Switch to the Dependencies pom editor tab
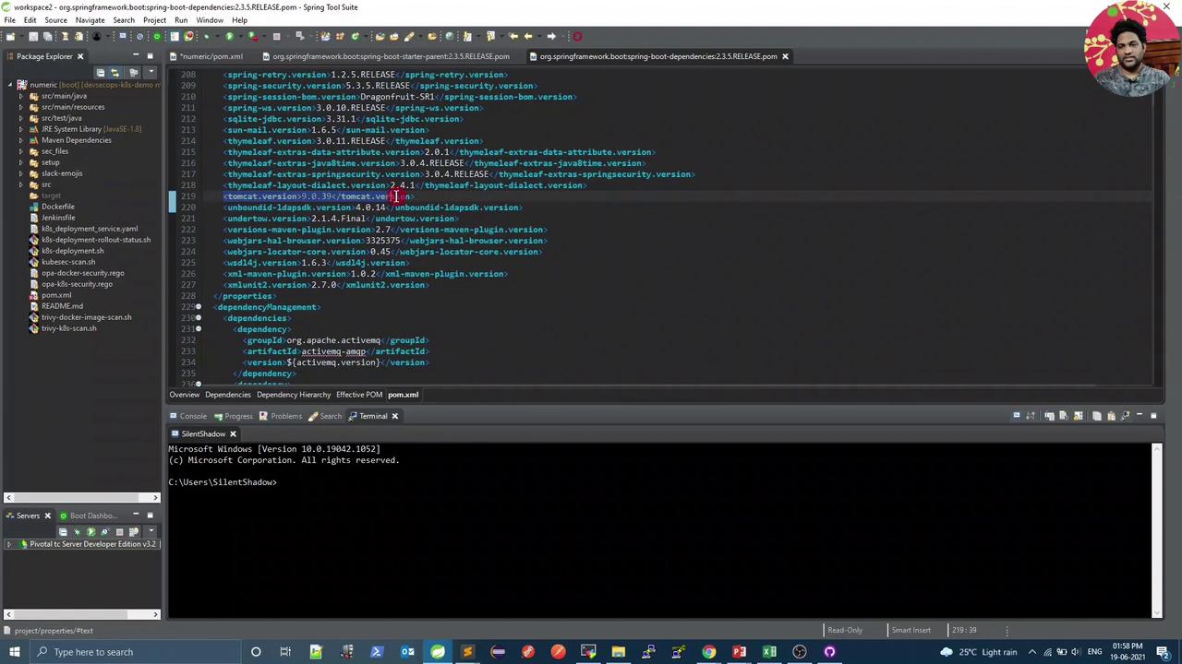Viewport: 1182px width, 664px height. tap(227, 395)
